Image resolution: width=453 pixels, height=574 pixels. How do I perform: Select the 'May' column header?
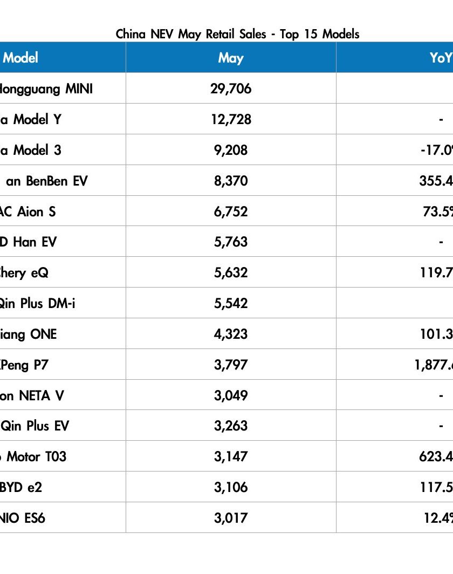[x=231, y=58]
